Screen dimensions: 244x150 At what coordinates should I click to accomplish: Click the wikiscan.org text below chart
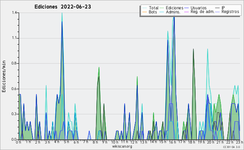tap(122, 146)
